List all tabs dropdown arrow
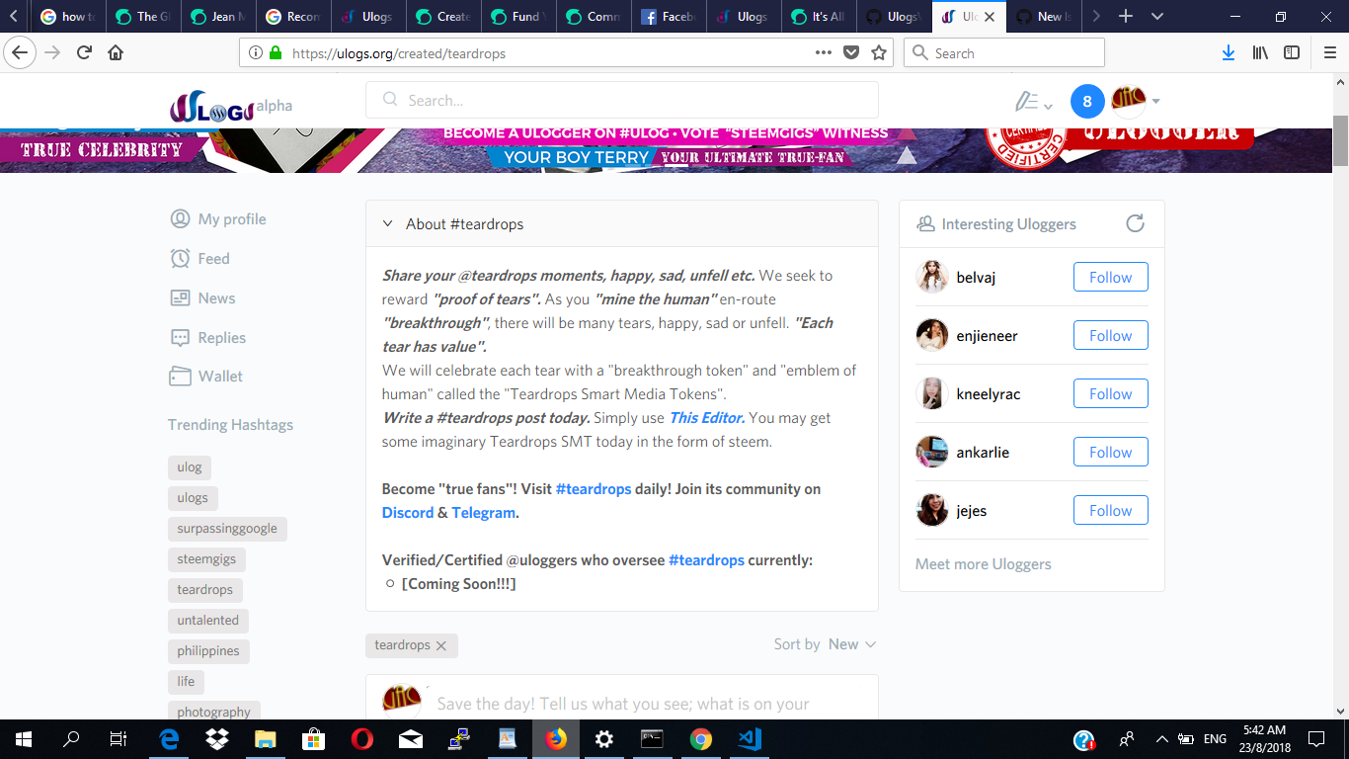This screenshot has height=759, width=1349. pyautogui.click(x=1157, y=17)
